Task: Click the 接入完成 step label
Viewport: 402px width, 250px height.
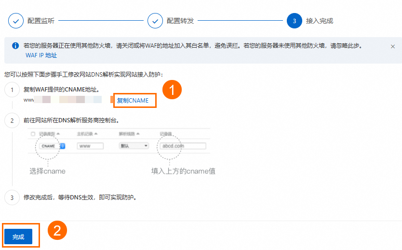Action: coord(320,21)
